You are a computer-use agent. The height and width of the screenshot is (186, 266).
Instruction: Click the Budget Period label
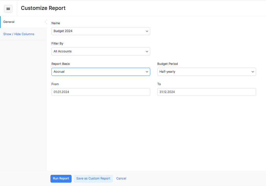tap(167, 64)
